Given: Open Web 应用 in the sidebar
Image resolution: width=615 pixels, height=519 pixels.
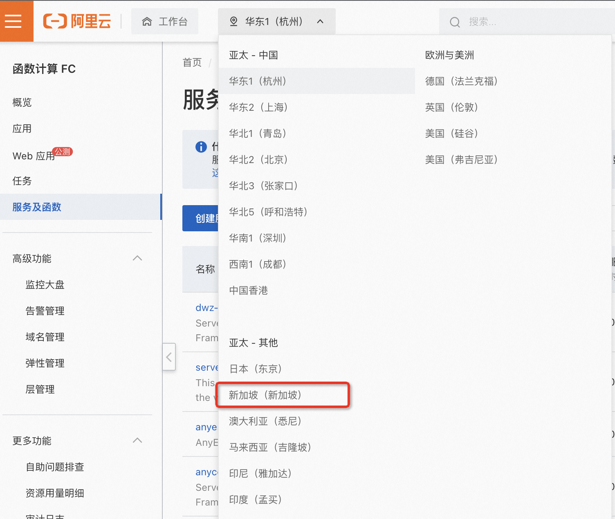Looking at the screenshot, I should point(34,156).
